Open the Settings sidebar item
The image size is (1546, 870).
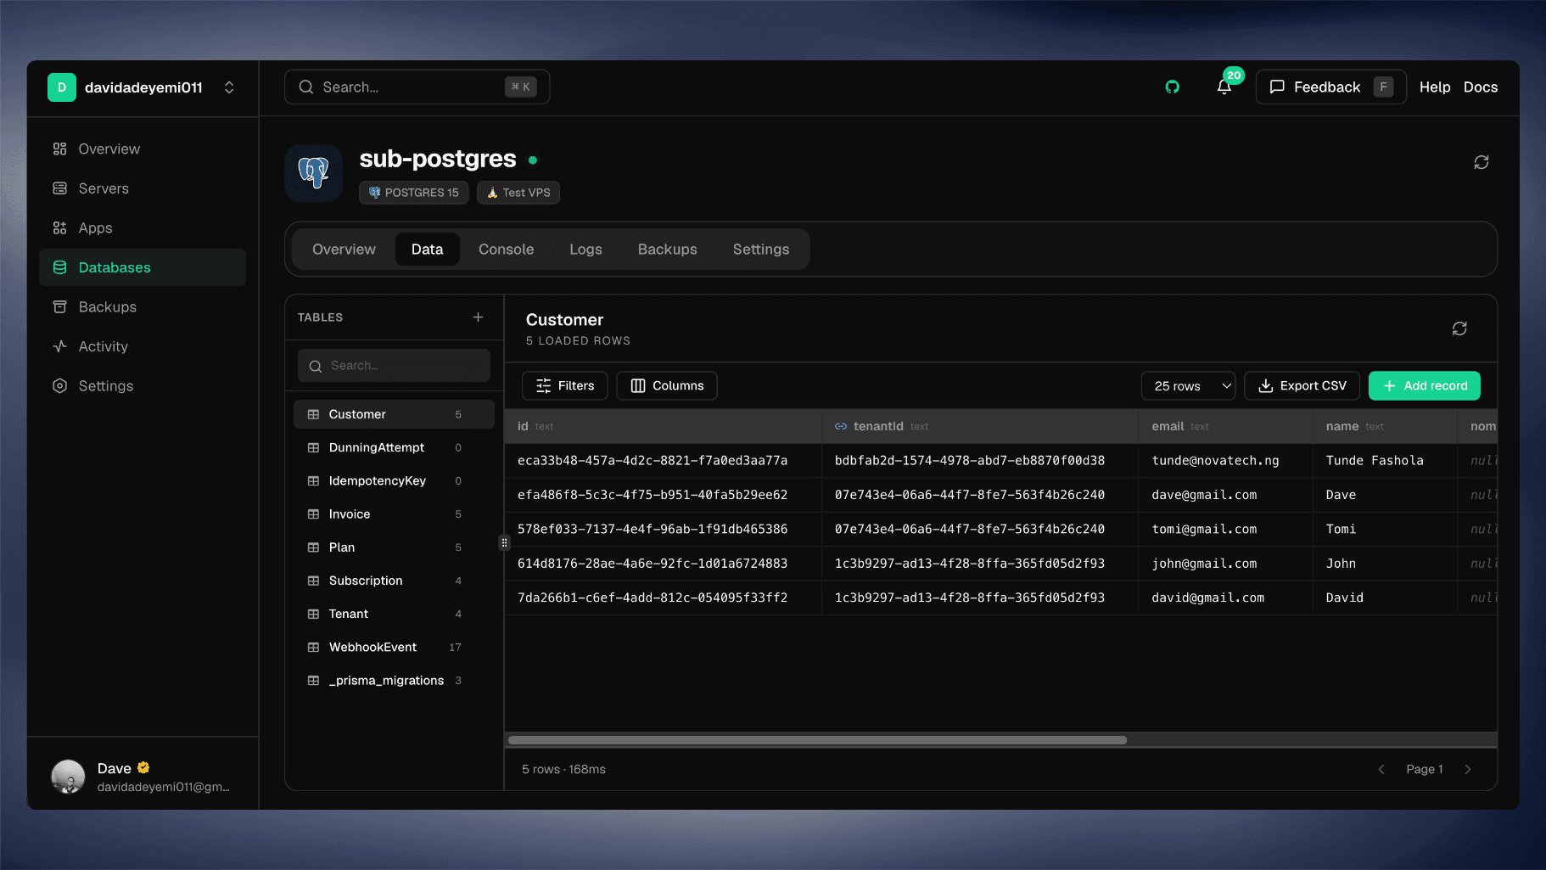[143, 385]
